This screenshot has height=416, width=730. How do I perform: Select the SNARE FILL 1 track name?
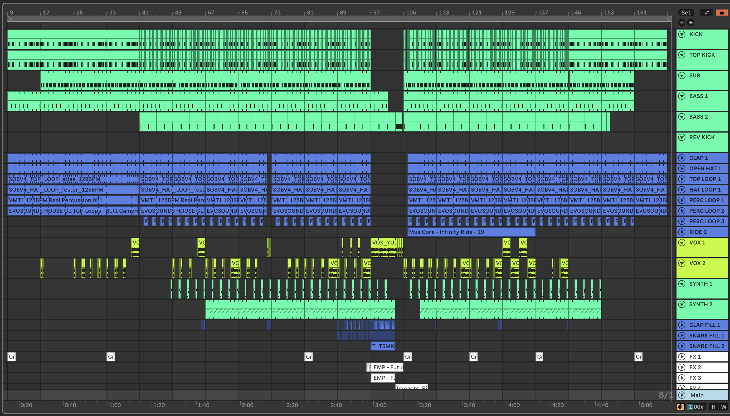click(x=707, y=336)
